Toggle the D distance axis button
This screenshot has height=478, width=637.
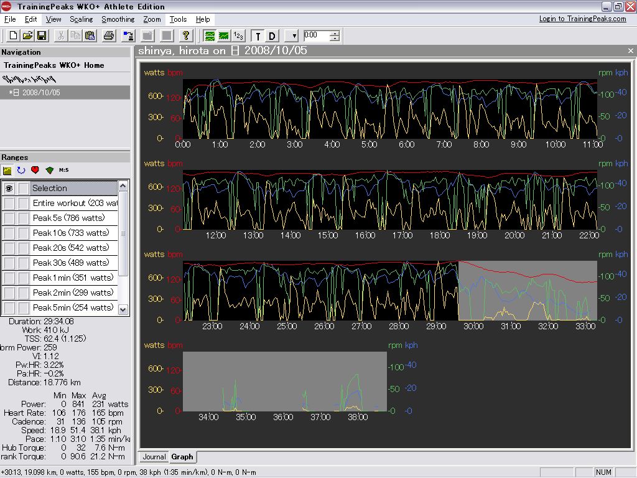point(272,35)
